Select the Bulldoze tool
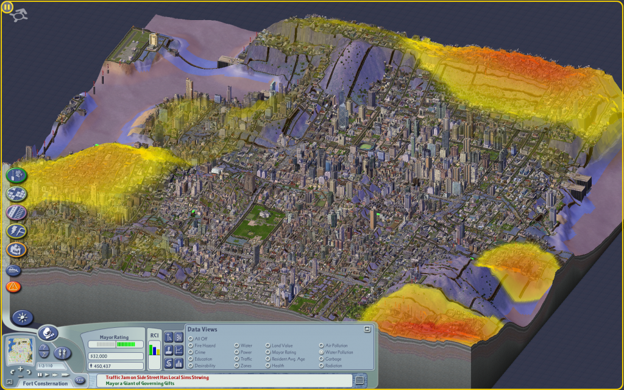 coord(13,270)
